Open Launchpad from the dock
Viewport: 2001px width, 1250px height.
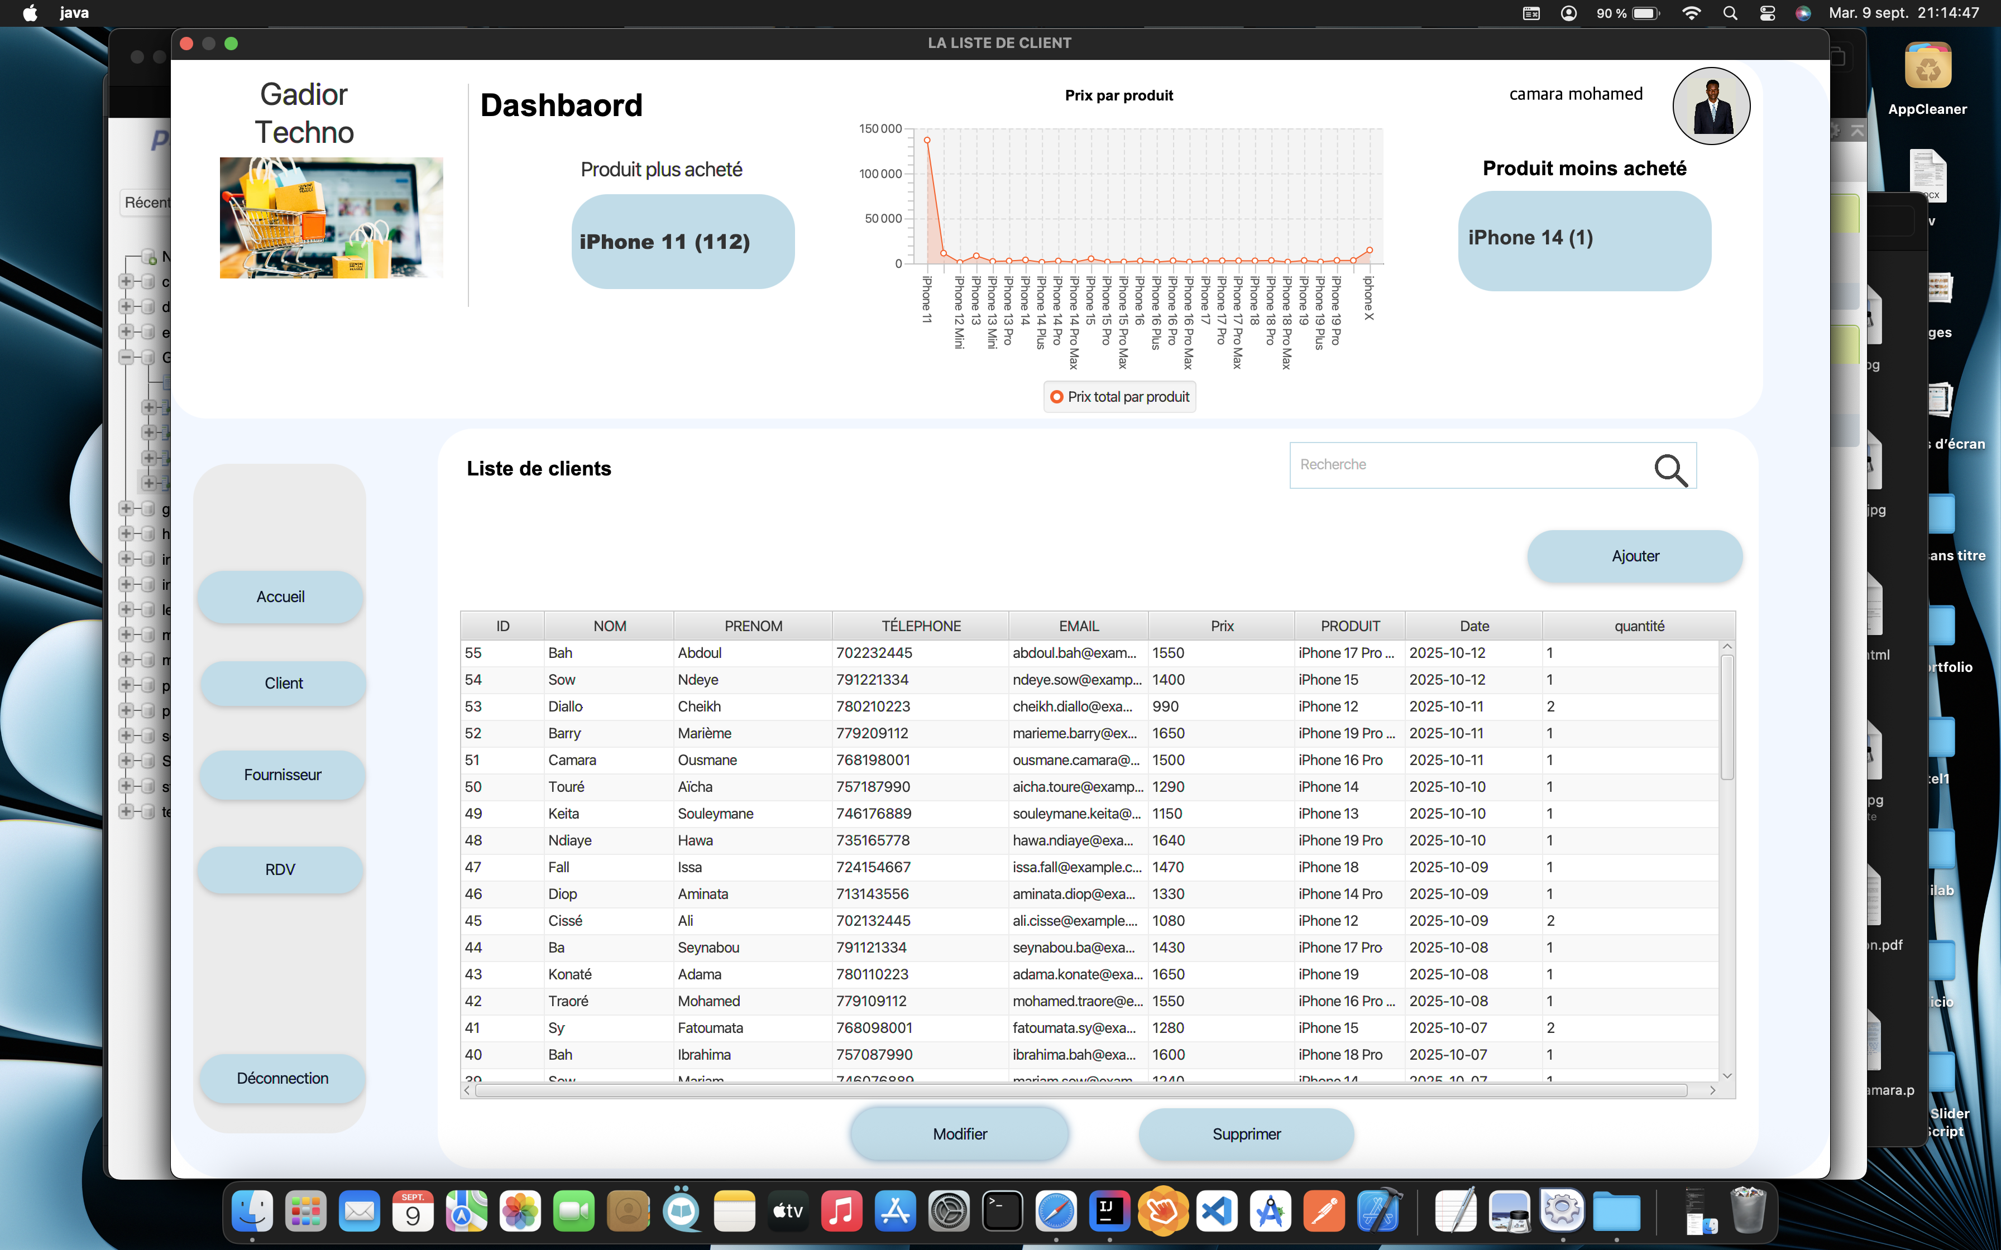click(x=305, y=1212)
